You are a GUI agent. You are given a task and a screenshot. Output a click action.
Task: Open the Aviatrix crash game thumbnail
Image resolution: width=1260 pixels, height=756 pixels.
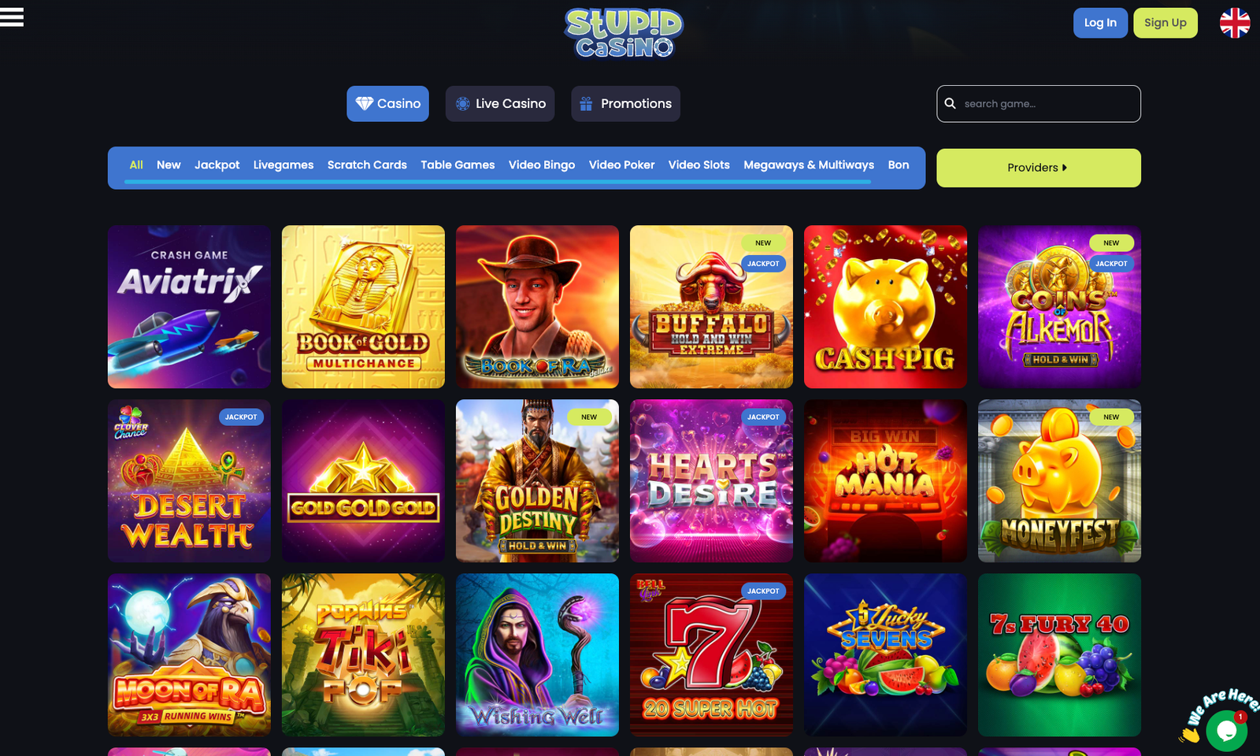tap(189, 307)
